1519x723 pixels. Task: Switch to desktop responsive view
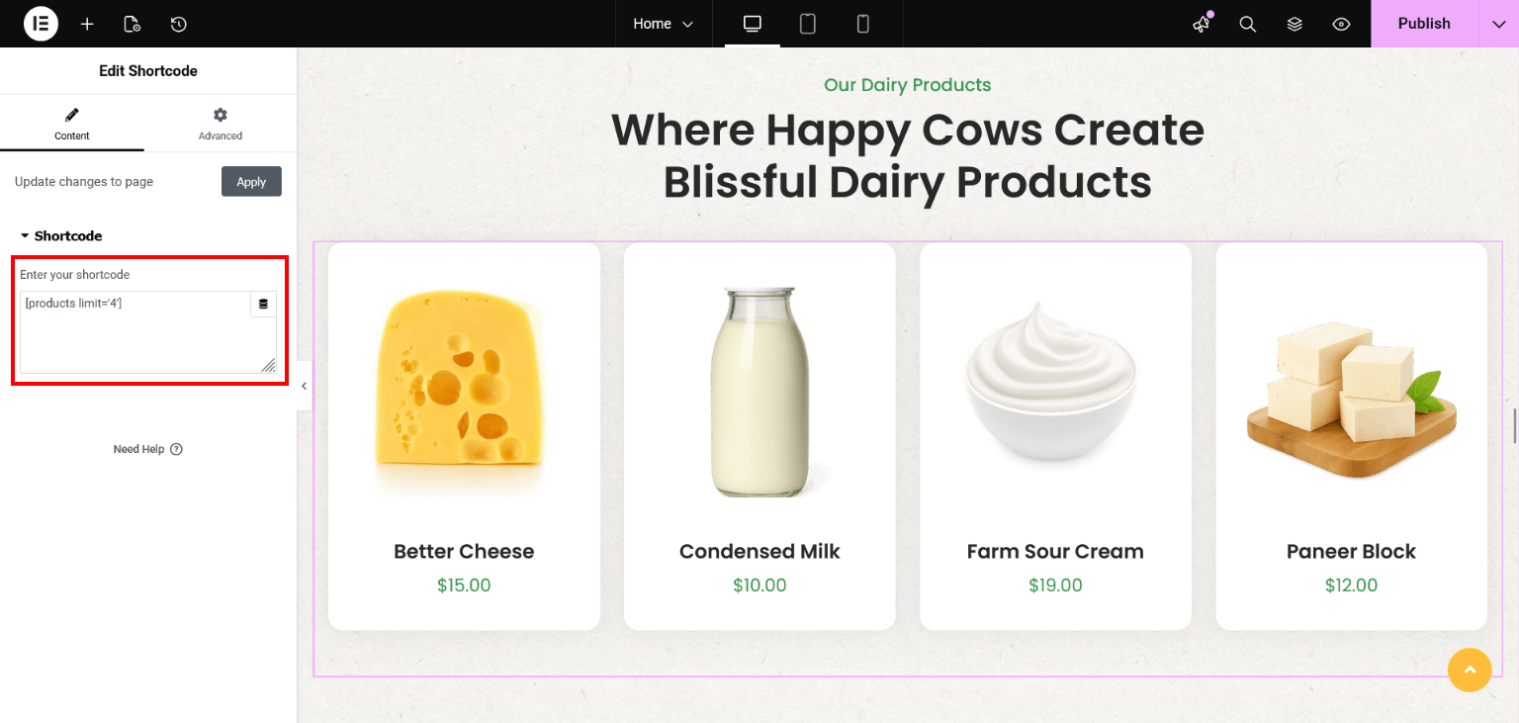753,24
